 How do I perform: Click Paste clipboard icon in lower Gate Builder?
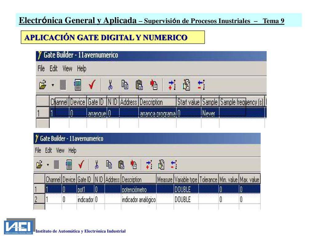point(121,165)
